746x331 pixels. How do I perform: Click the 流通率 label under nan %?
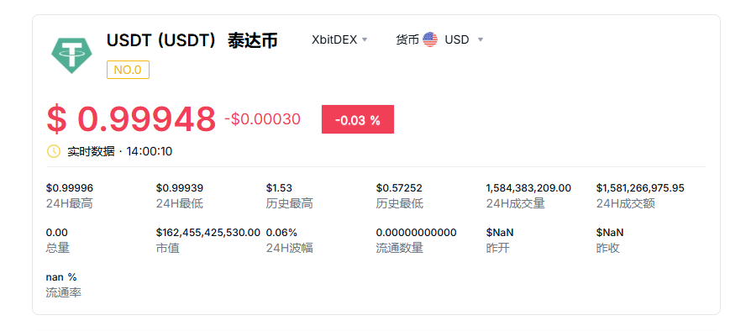pyautogui.click(x=64, y=292)
